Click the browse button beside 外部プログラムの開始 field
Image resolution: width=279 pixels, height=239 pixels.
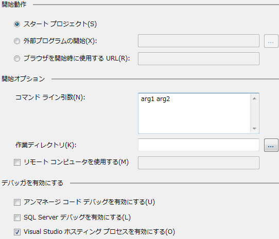(271, 41)
